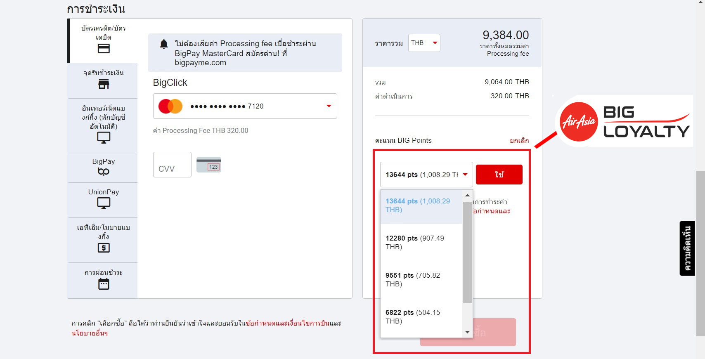Select 12280 pts (907.49 THB) option
Image resolution: width=705 pixels, height=359 pixels.
421,243
